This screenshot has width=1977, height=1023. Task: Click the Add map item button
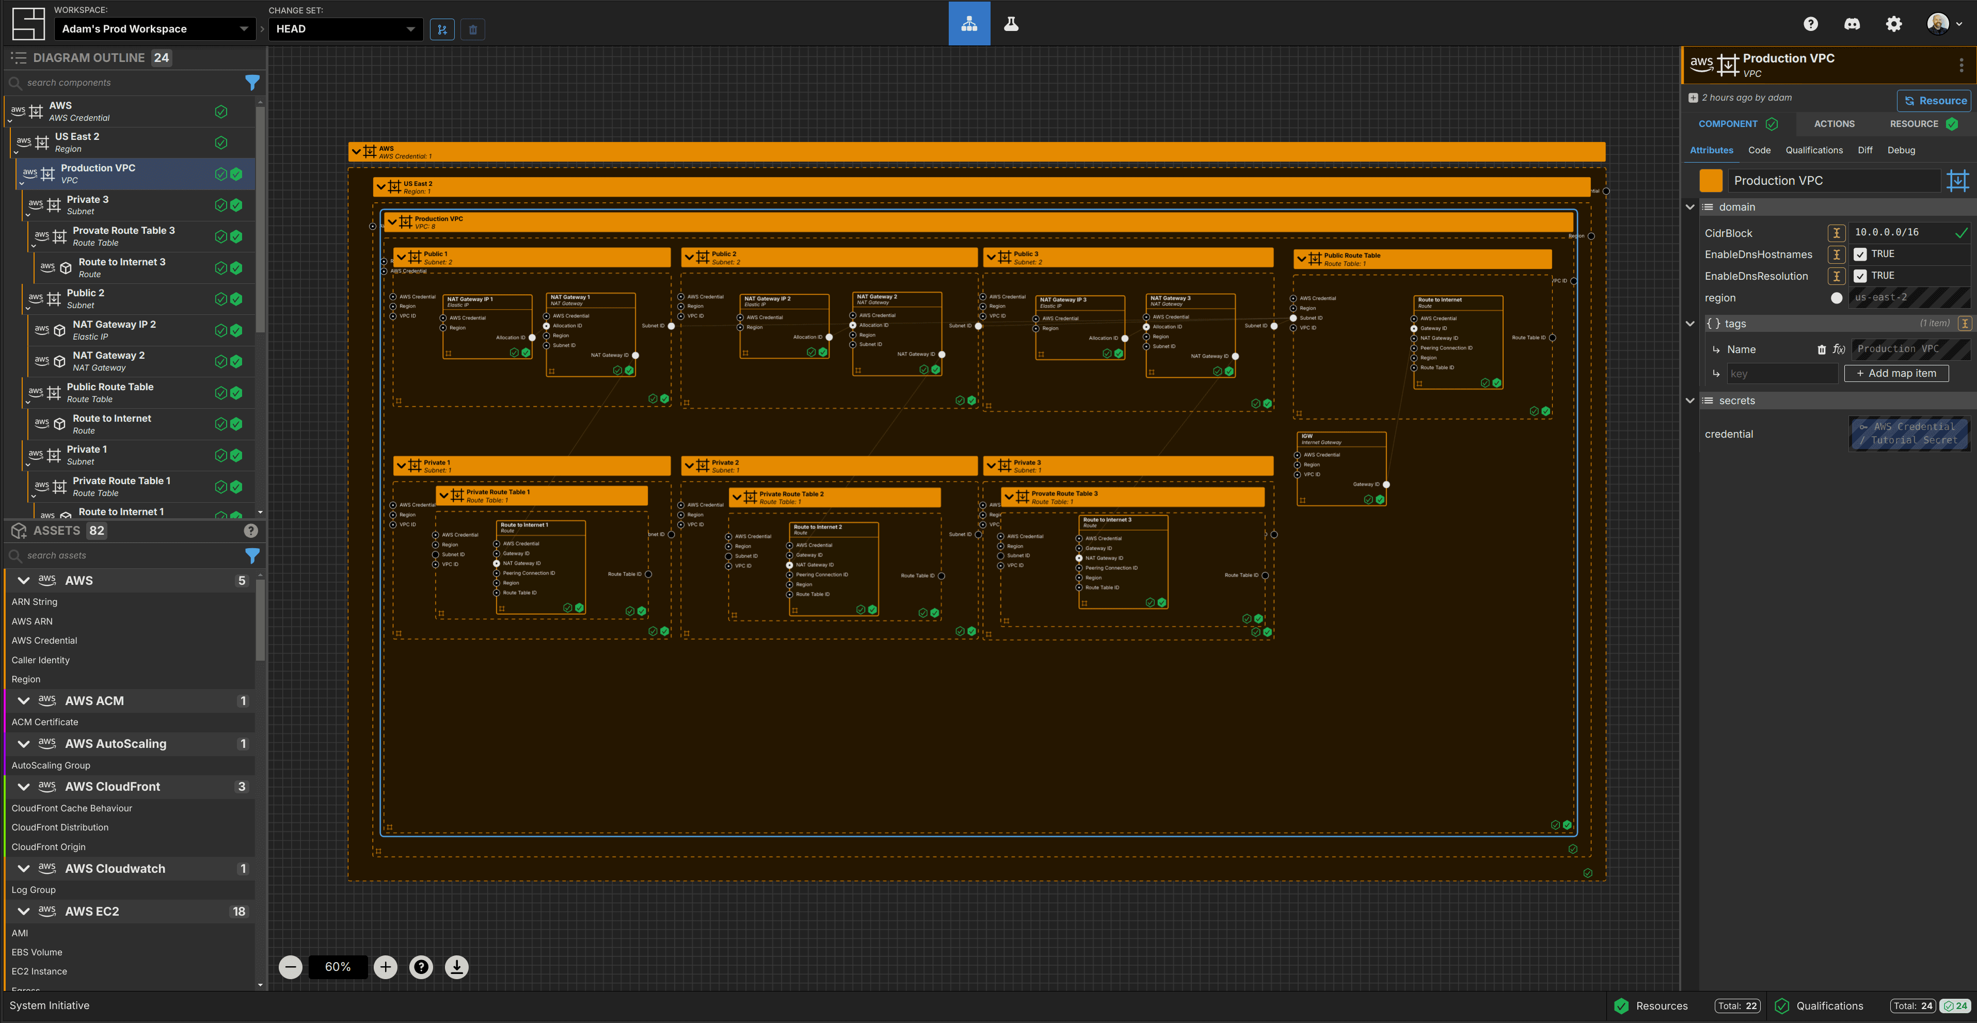[x=1895, y=373]
